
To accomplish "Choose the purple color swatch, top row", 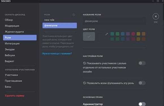I will click(x=128, y=34).
